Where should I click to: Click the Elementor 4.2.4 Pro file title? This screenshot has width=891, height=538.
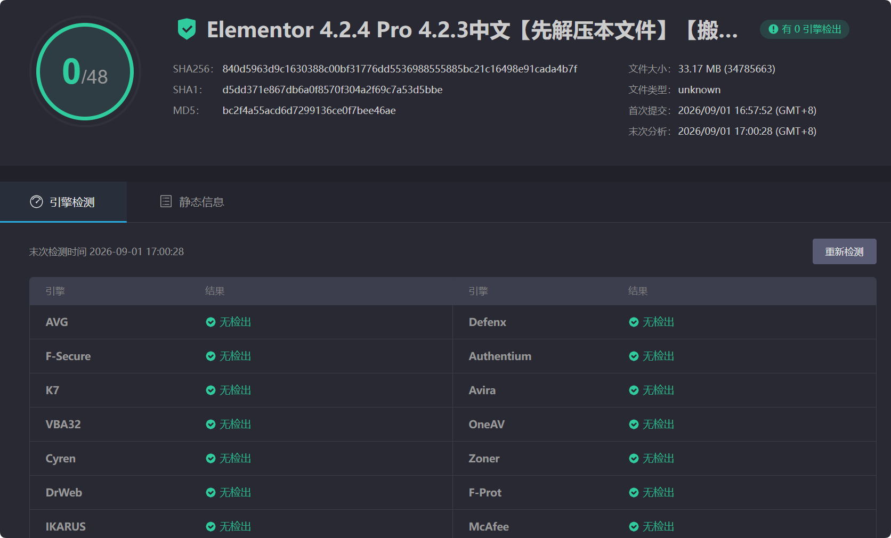(x=472, y=30)
